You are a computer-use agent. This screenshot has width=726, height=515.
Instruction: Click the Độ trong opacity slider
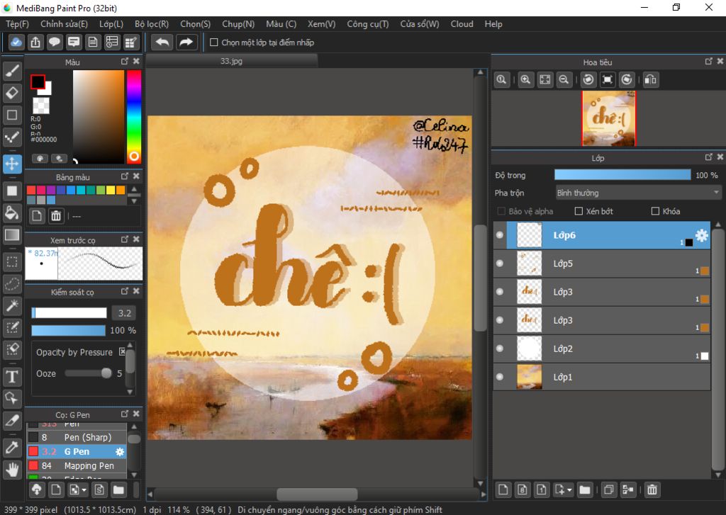click(x=622, y=175)
